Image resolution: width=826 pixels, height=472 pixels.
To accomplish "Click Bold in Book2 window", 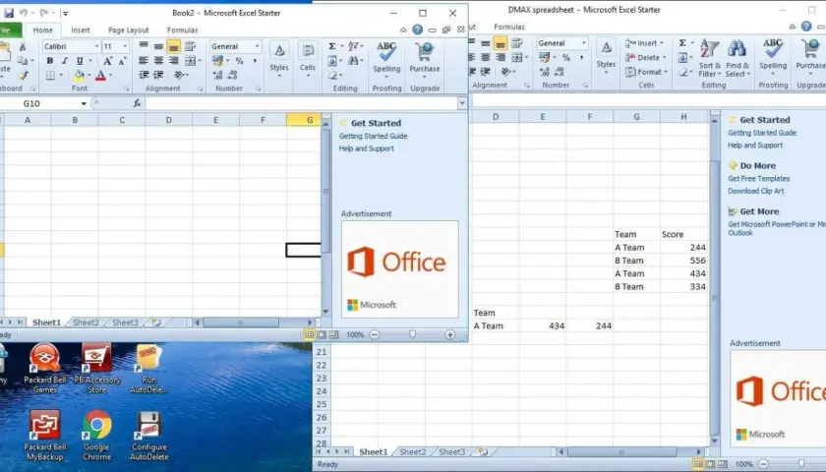I will click(50, 61).
